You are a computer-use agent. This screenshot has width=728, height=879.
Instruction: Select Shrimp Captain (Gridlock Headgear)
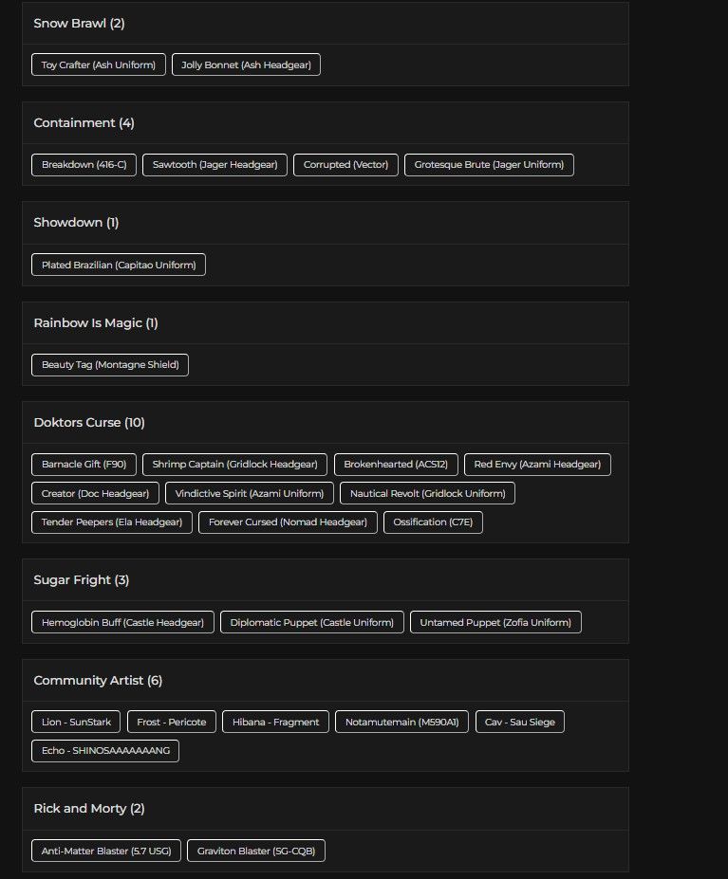[x=234, y=465]
